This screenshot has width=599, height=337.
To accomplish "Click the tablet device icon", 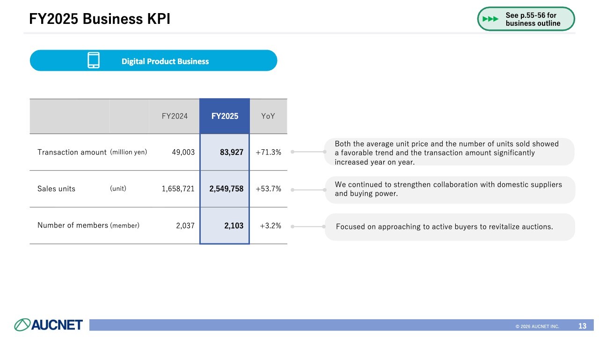I will (x=94, y=60).
